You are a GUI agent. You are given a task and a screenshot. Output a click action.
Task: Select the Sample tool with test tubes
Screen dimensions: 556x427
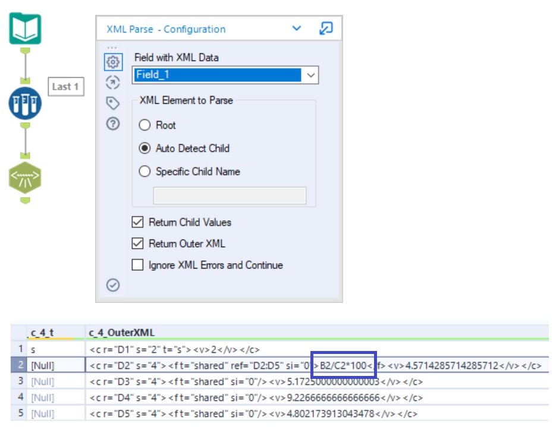pos(25,103)
